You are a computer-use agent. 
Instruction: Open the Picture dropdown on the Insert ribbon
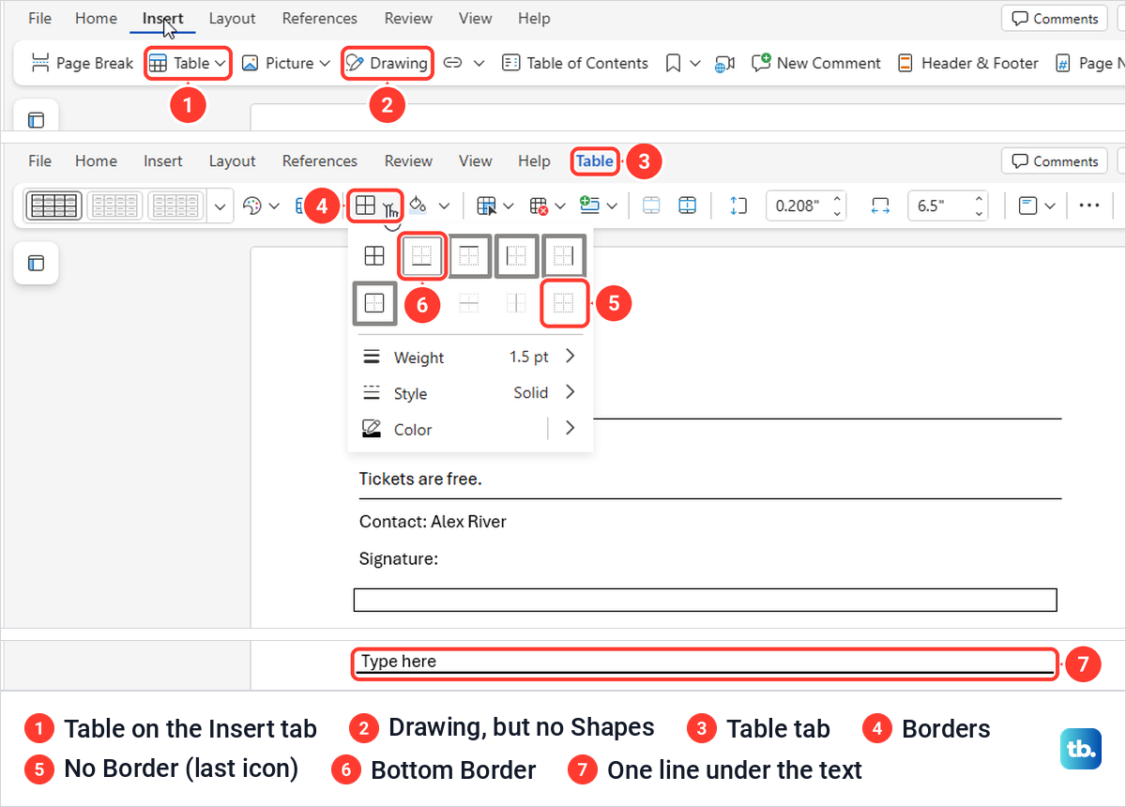[x=286, y=63]
